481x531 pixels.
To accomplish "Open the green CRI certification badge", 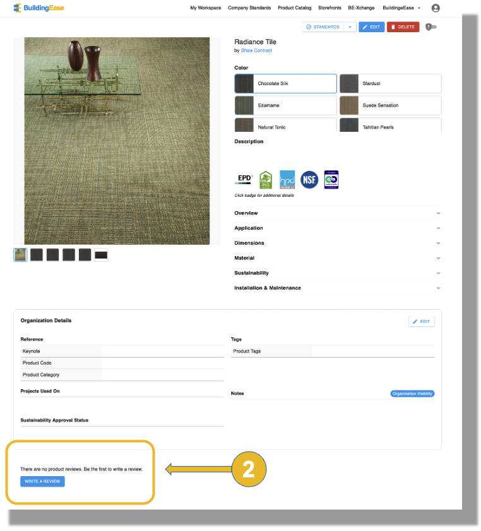I will [x=266, y=180].
